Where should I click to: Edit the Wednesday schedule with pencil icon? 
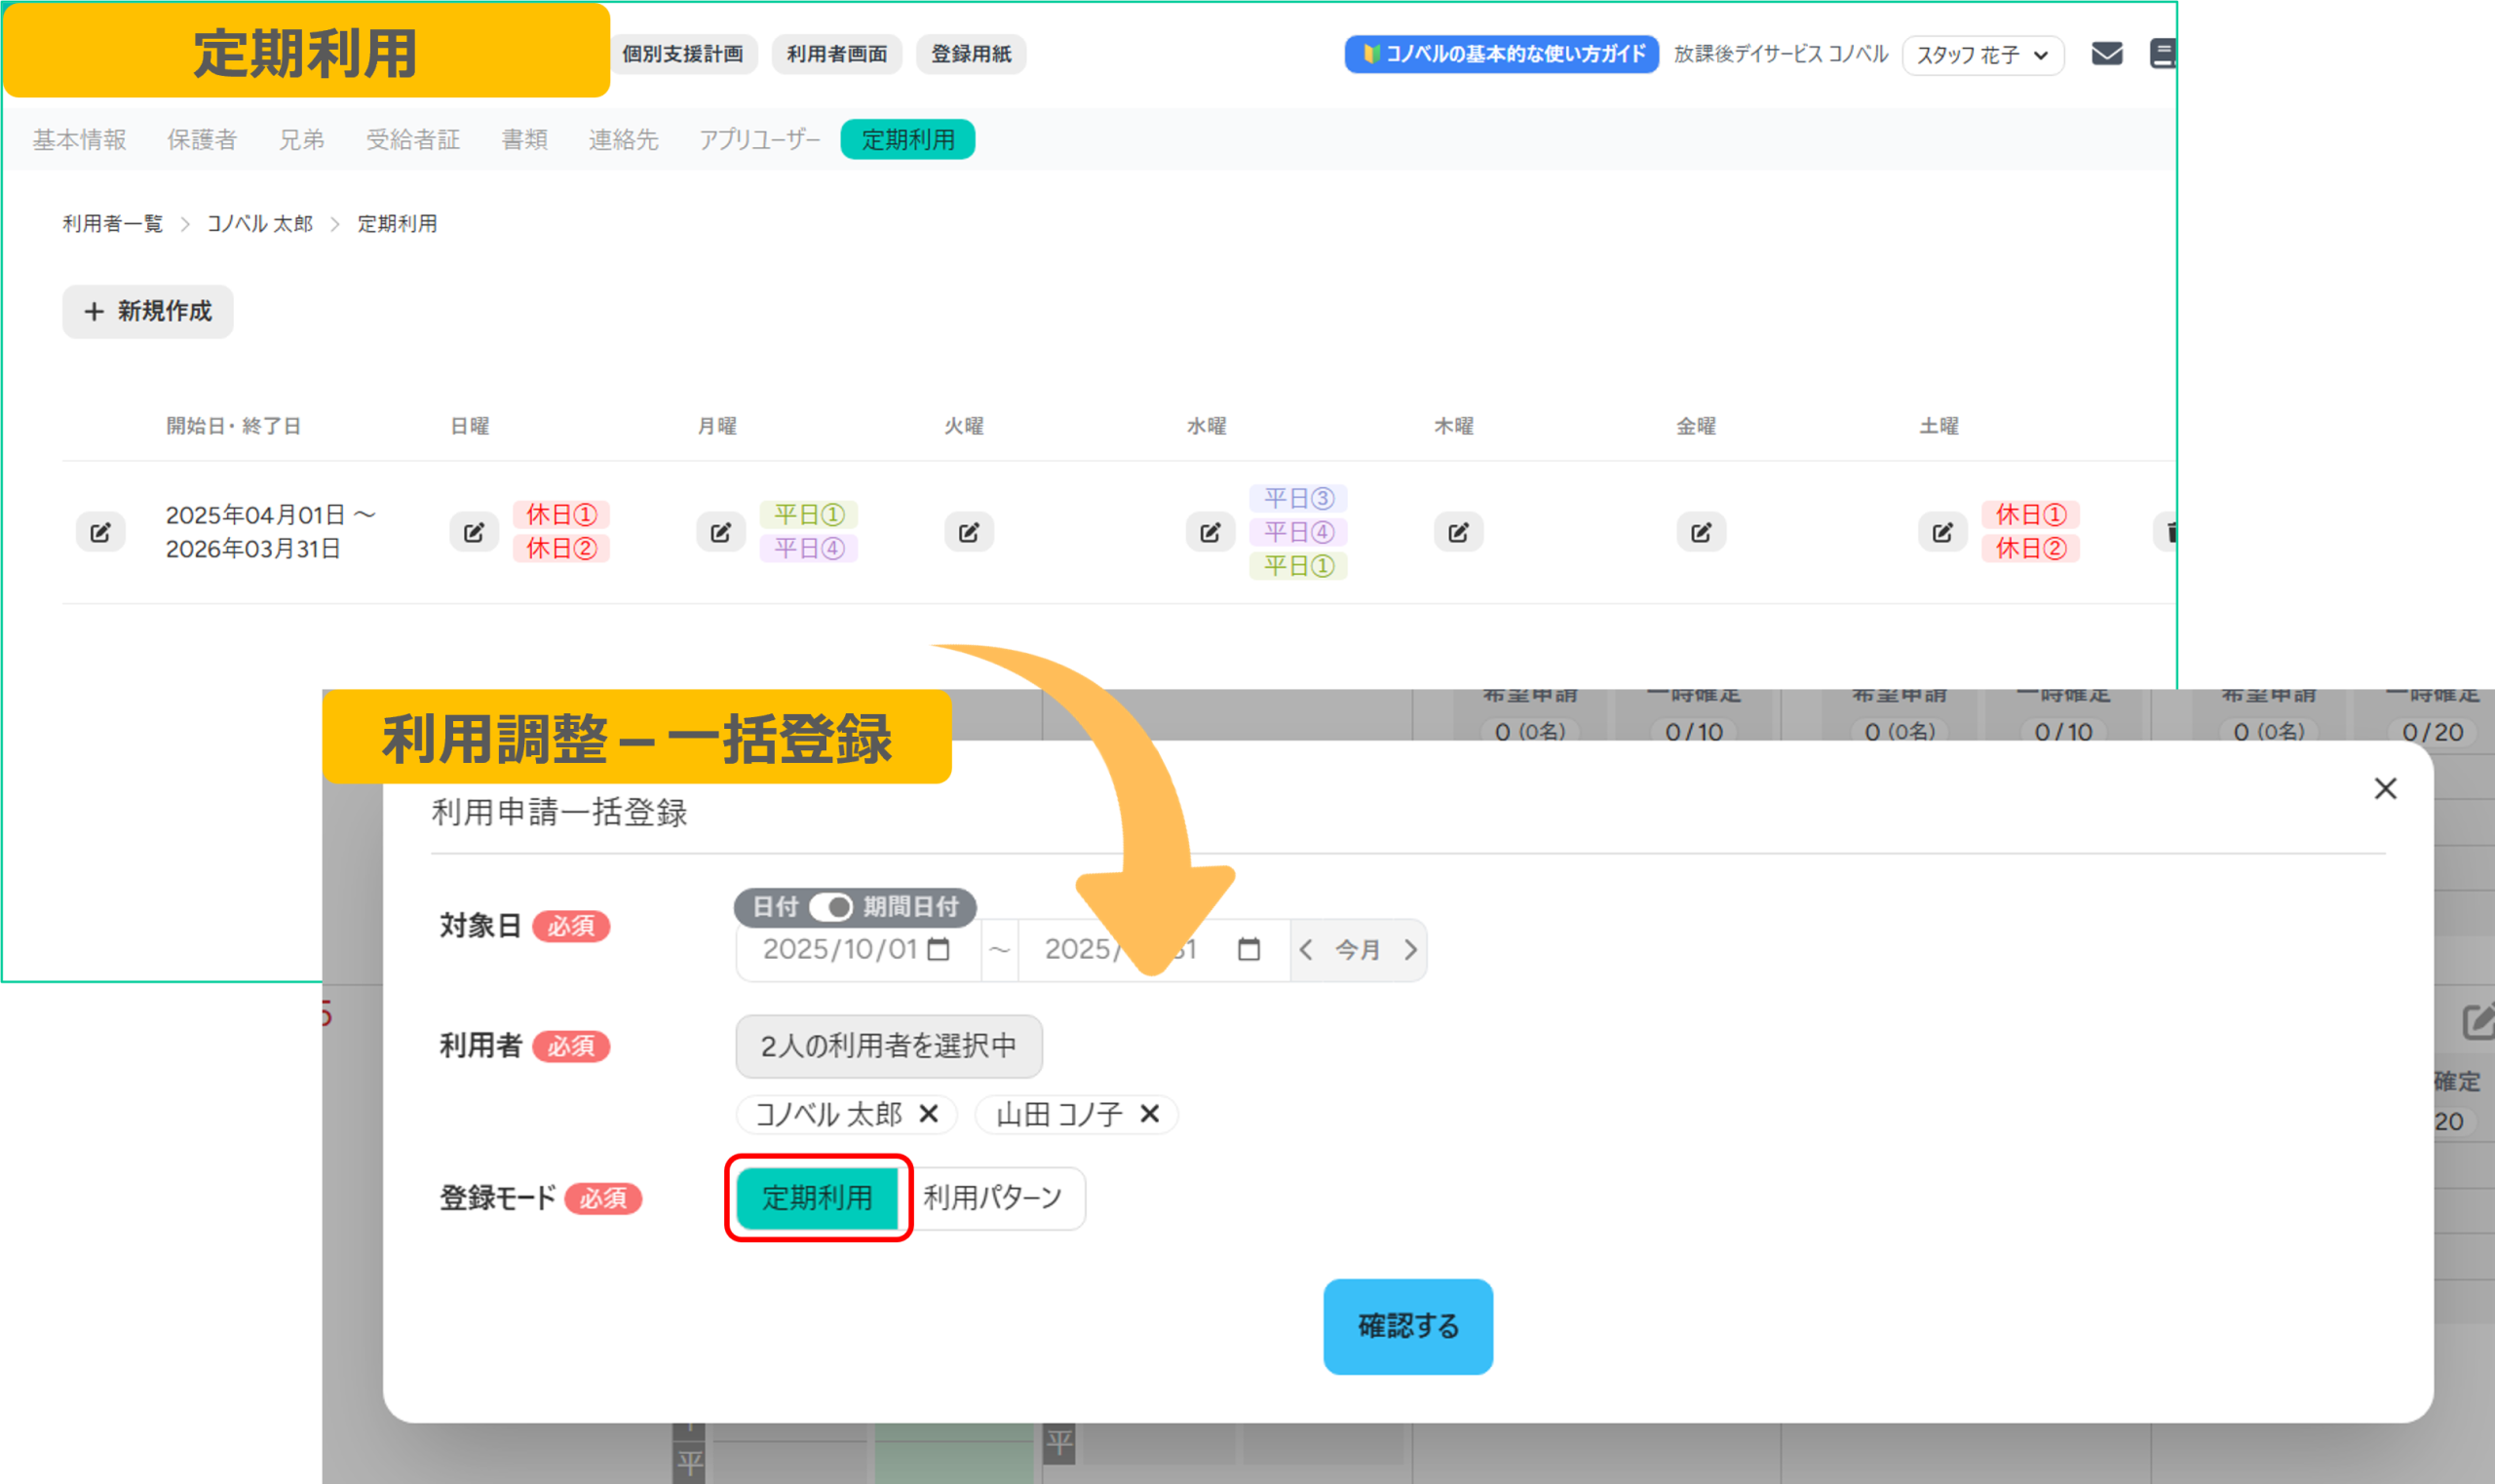1210,532
